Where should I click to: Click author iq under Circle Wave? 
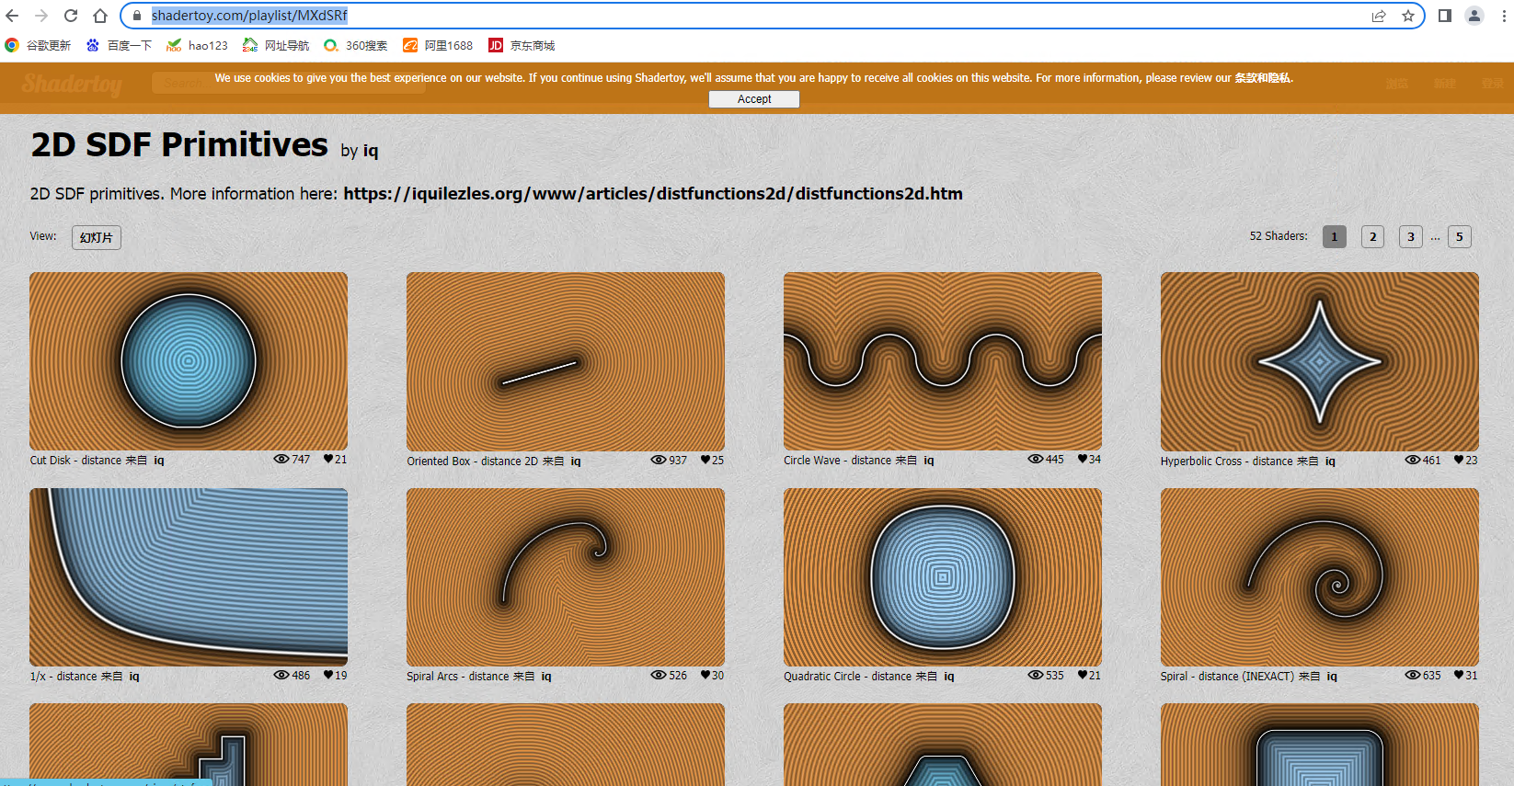929,461
